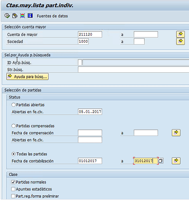This screenshot has height=201, width=189.
Task: Enable the Part.reg.forma preliminar checkbox
Action: coord(13,196)
